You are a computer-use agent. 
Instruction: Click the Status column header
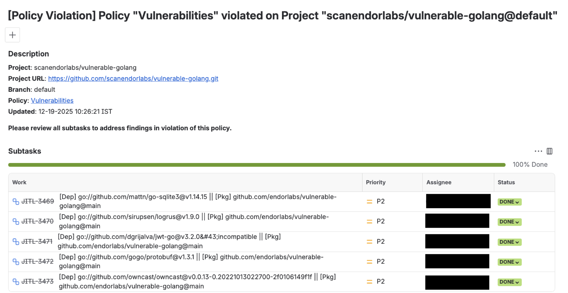tap(506, 182)
